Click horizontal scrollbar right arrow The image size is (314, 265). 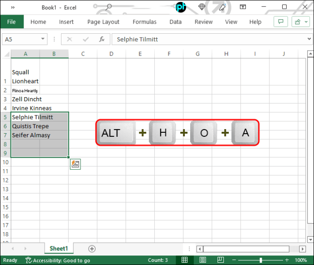(x=303, y=249)
